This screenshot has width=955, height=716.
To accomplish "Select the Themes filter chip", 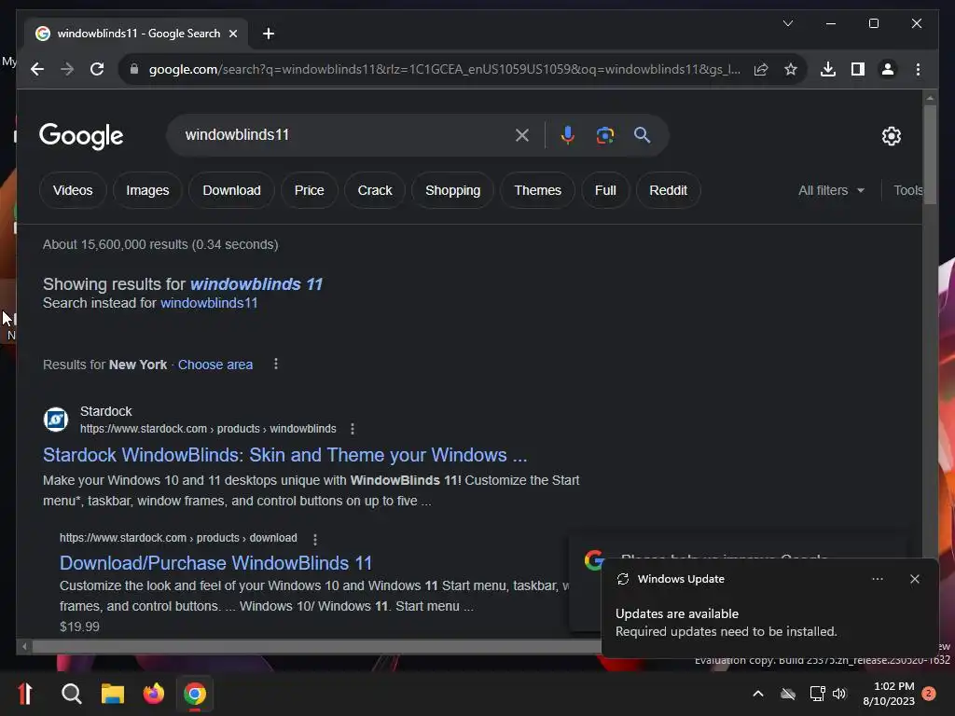I will [537, 190].
